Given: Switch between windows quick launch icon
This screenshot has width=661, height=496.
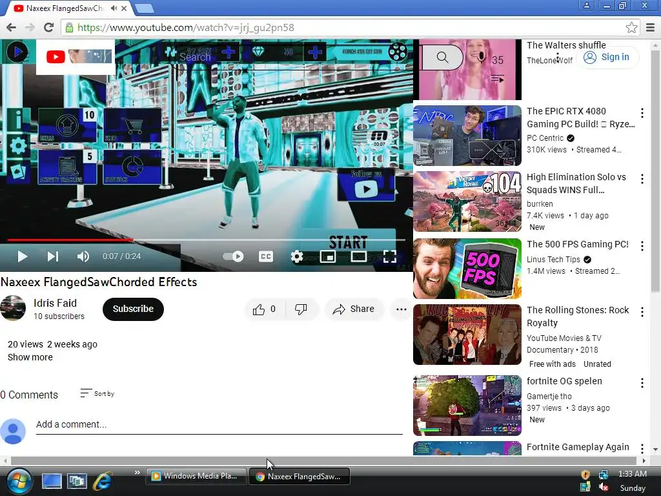Looking at the screenshot, I should (77, 480).
